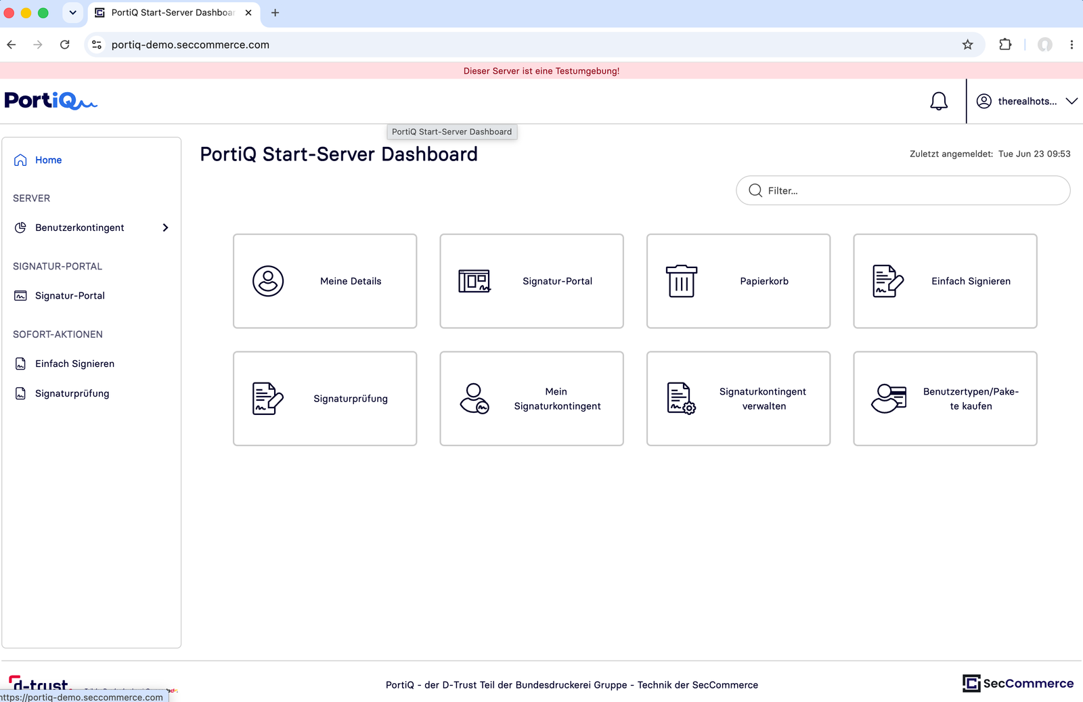
Task: Click the Signatur-Portal tile icon
Action: pyautogui.click(x=474, y=281)
